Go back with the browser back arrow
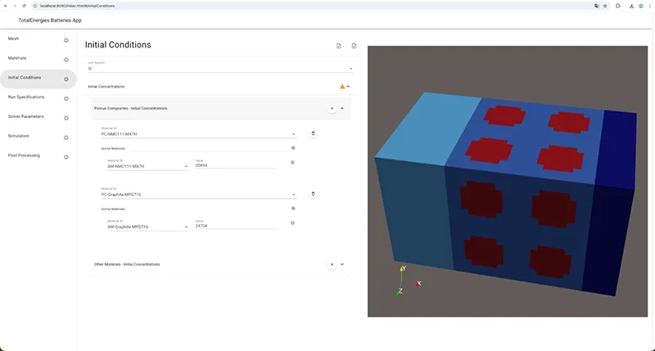The image size is (655, 351). coord(6,6)
